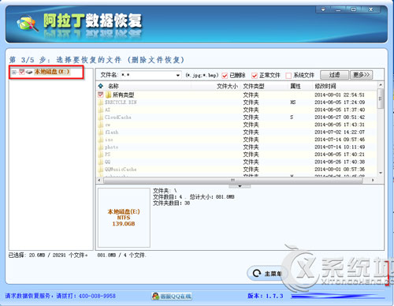This screenshot has height=306, width=394.
Task: Open the 客服QQ在线 support link
Action: click(x=172, y=297)
